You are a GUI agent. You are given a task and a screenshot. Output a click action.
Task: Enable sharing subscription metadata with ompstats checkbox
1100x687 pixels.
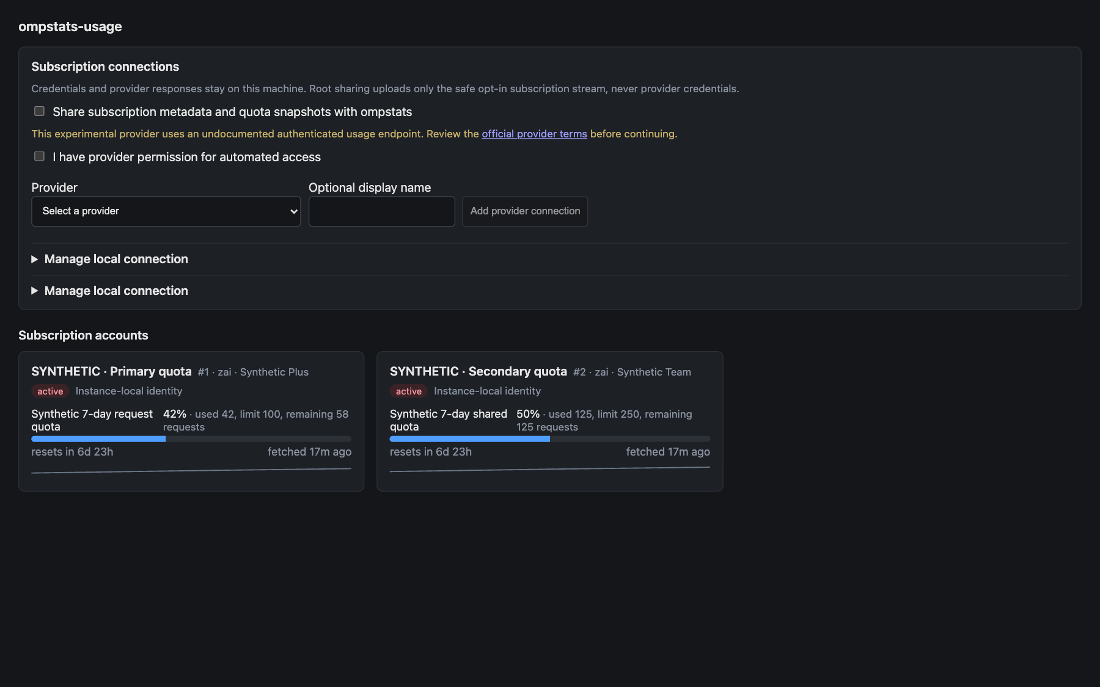coord(39,111)
